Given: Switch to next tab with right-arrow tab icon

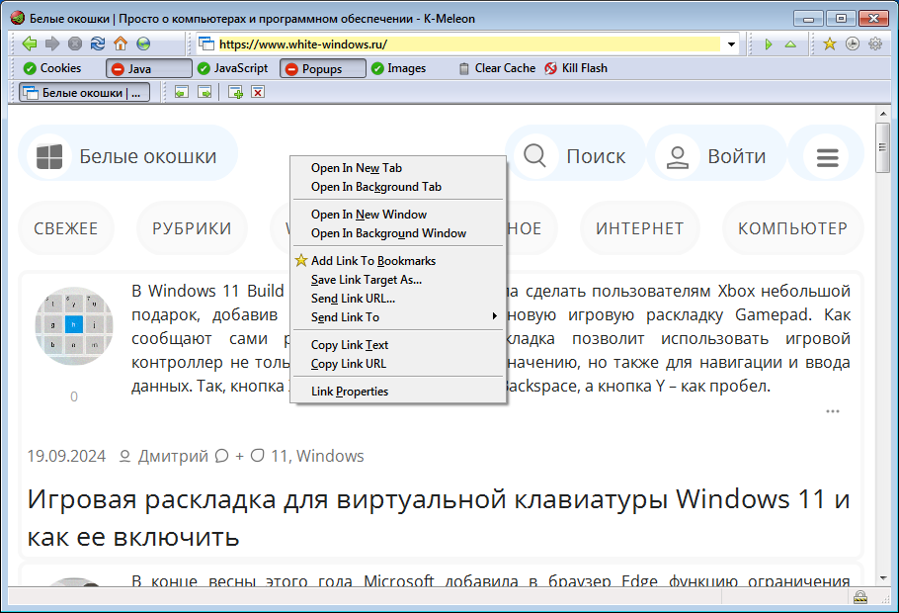Looking at the screenshot, I should (x=204, y=92).
